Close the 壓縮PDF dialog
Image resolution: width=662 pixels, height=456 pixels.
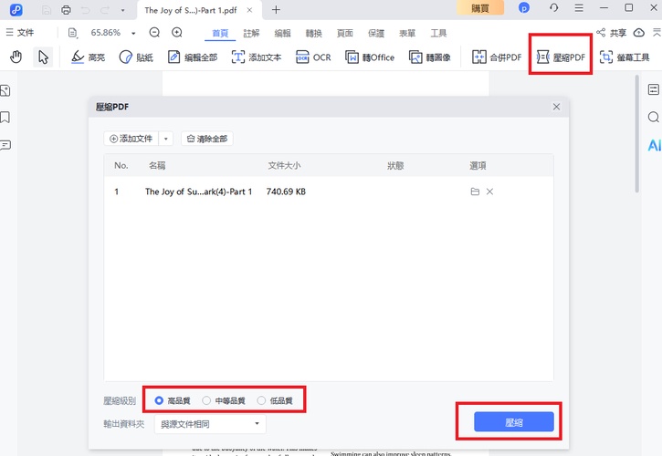coord(556,107)
